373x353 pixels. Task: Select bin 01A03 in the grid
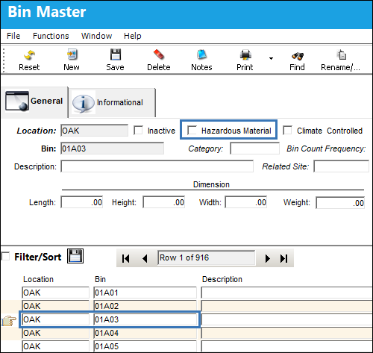tap(145, 319)
